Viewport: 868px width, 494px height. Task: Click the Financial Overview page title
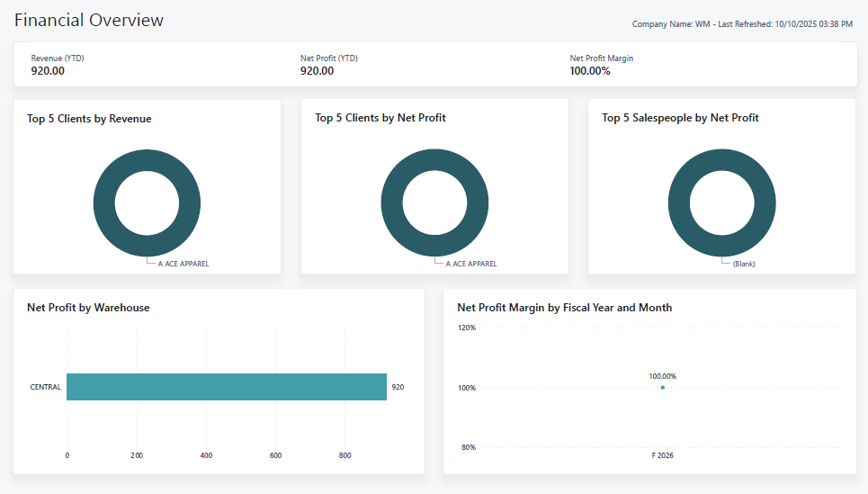tap(89, 20)
